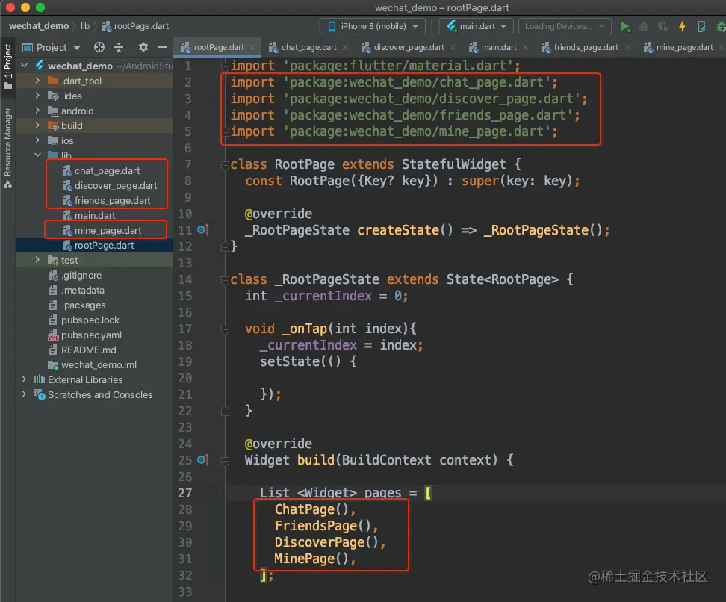The width and height of the screenshot is (726, 602).
Task: Select mine_page.dart in the project tree
Action: coord(108,230)
